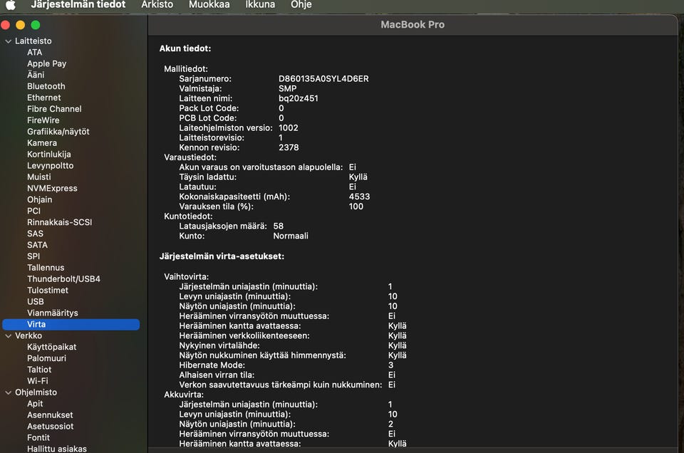This screenshot has width=684, height=453.
Task: Select NVMExpress in the sidebar
Action: pyautogui.click(x=52, y=188)
